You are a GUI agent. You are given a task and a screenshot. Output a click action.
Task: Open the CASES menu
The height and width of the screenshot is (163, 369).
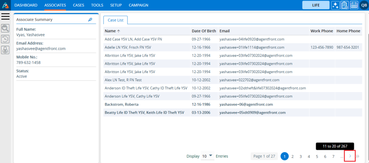79,5
